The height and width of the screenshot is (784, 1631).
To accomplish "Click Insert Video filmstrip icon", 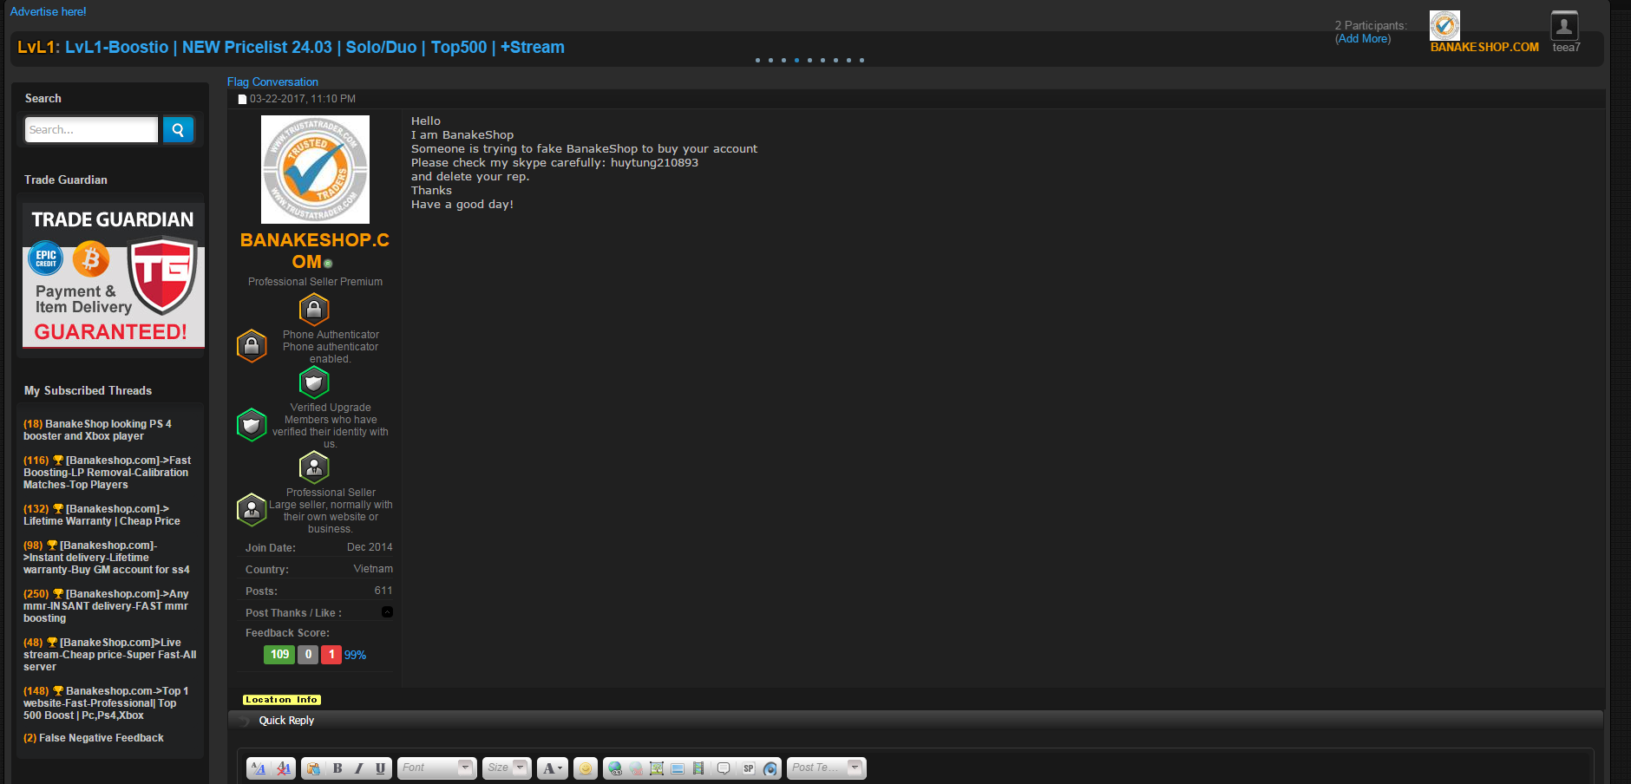I will [698, 768].
